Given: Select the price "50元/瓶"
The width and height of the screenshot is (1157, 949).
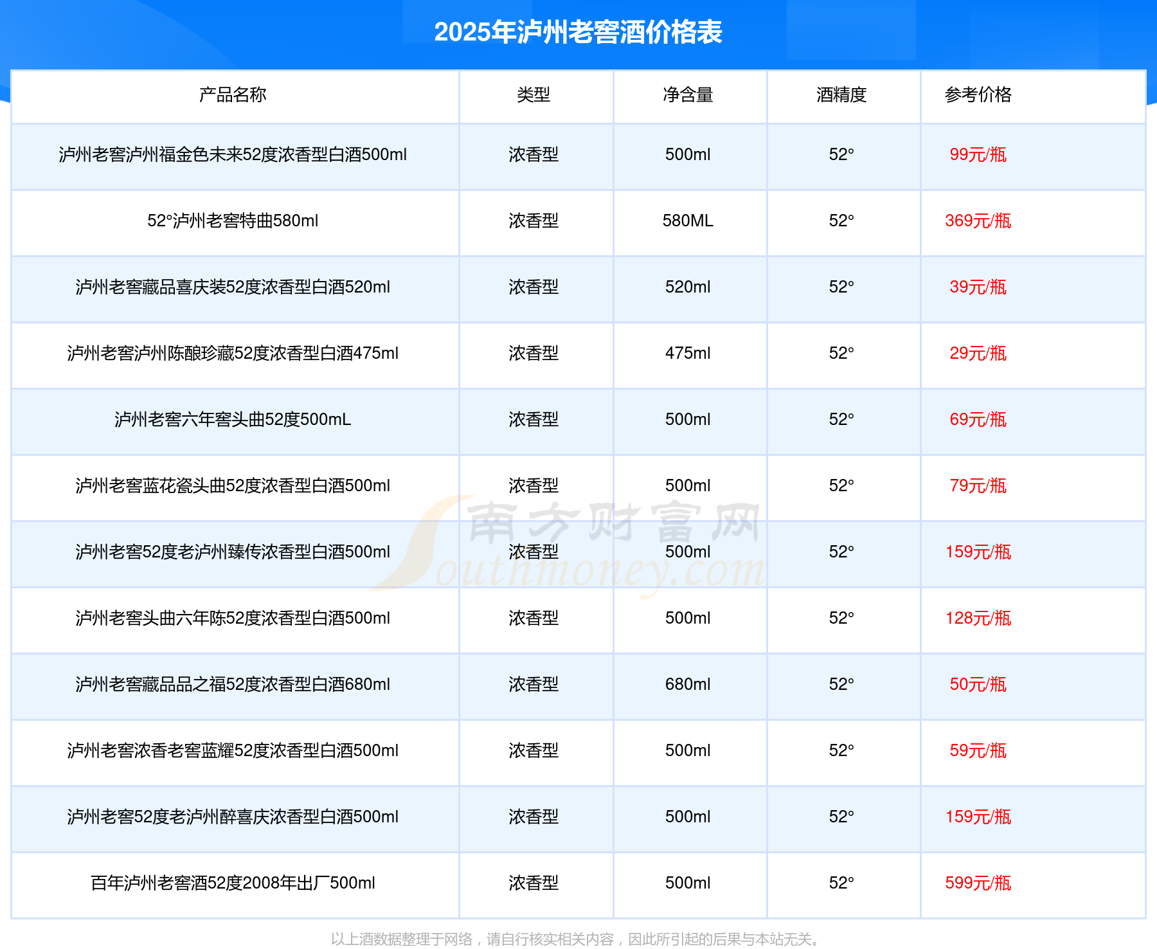Looking at the screenshot, I should coord(978,685).
